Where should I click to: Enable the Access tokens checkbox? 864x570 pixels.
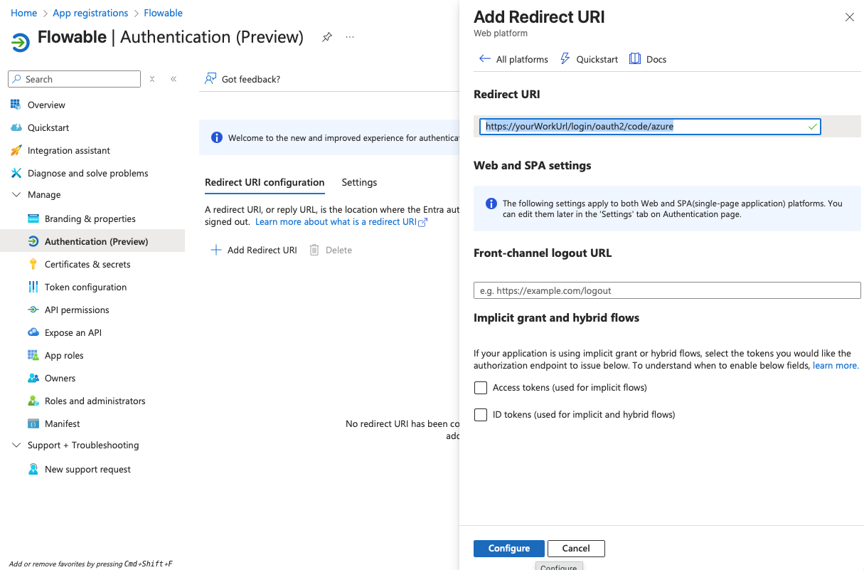point(481,388)
